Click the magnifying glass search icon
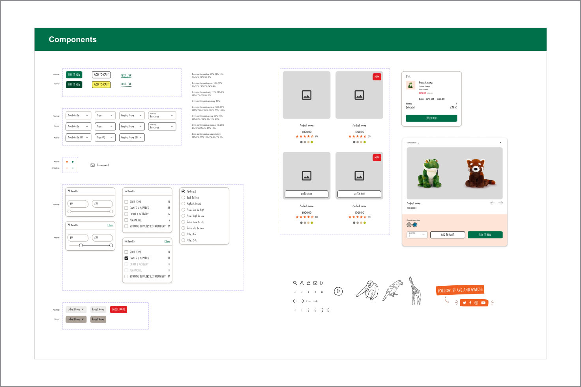 [295, 283]
